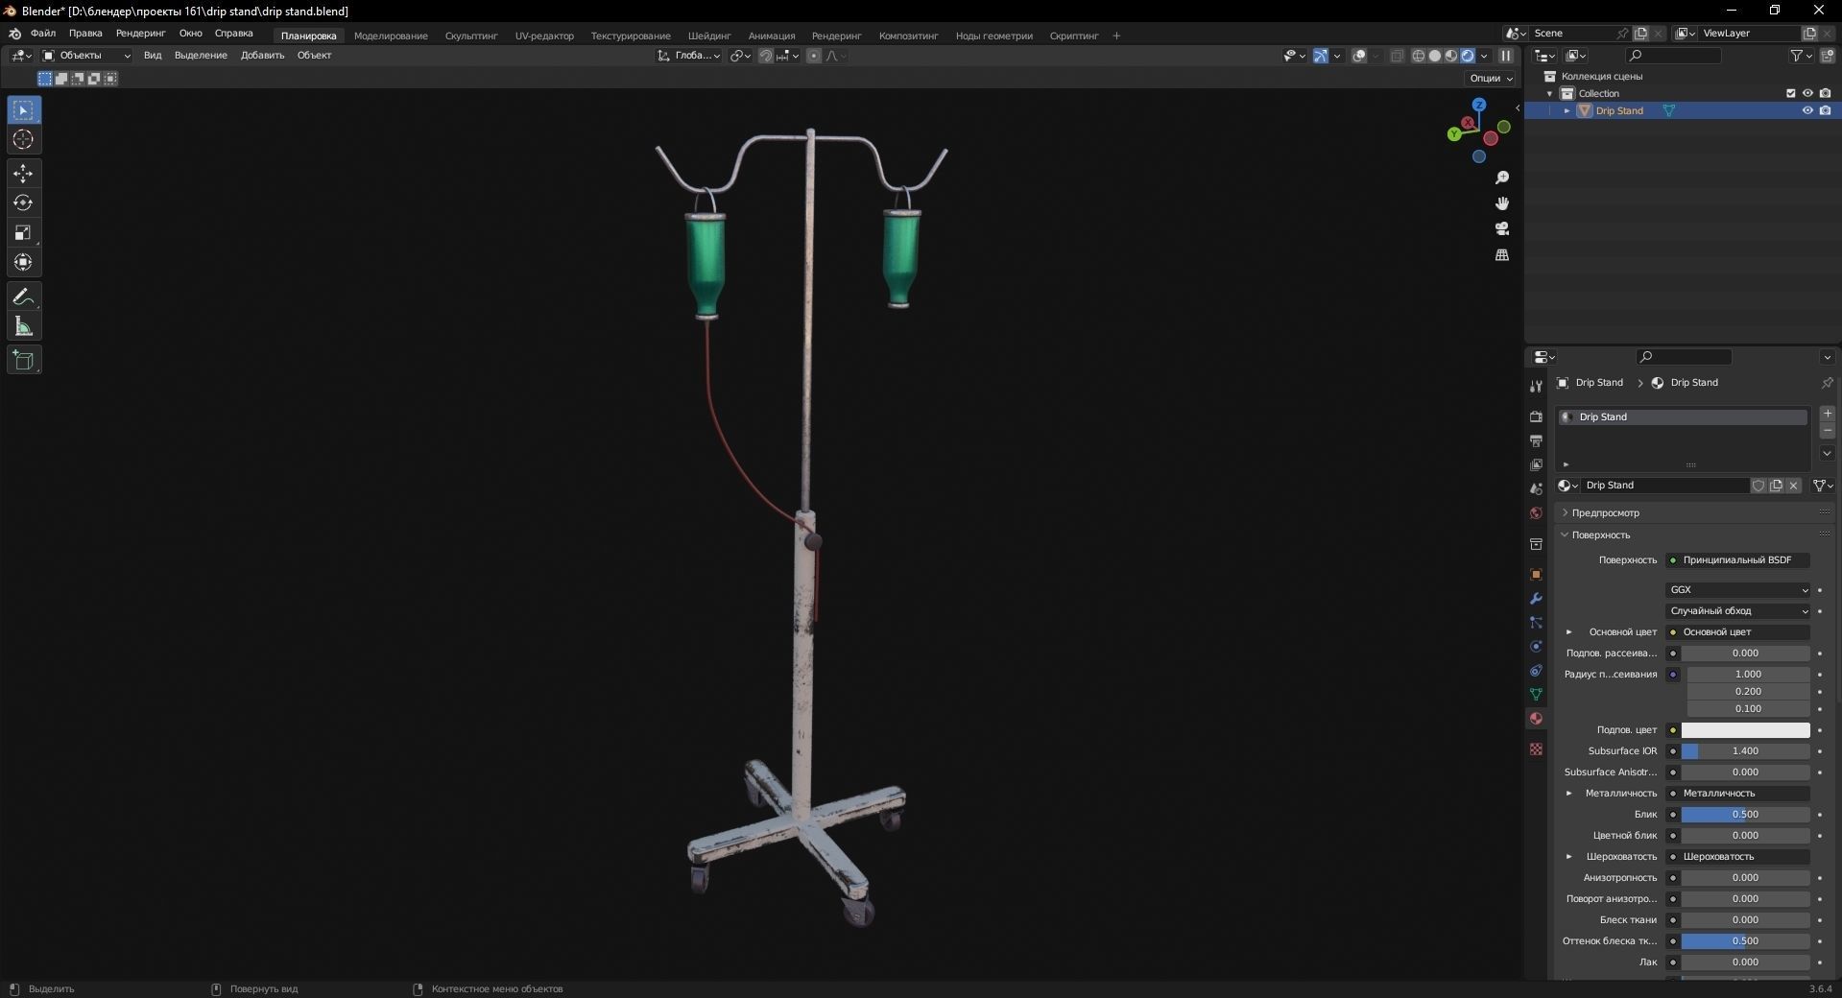Click the Принципиальный BSDF surface shader button

click(x=1738, y=560)
